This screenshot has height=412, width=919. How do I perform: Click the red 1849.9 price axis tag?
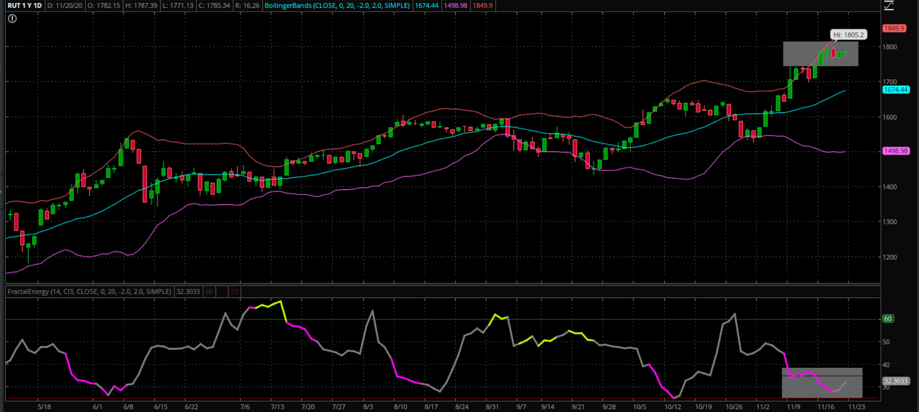894,28
